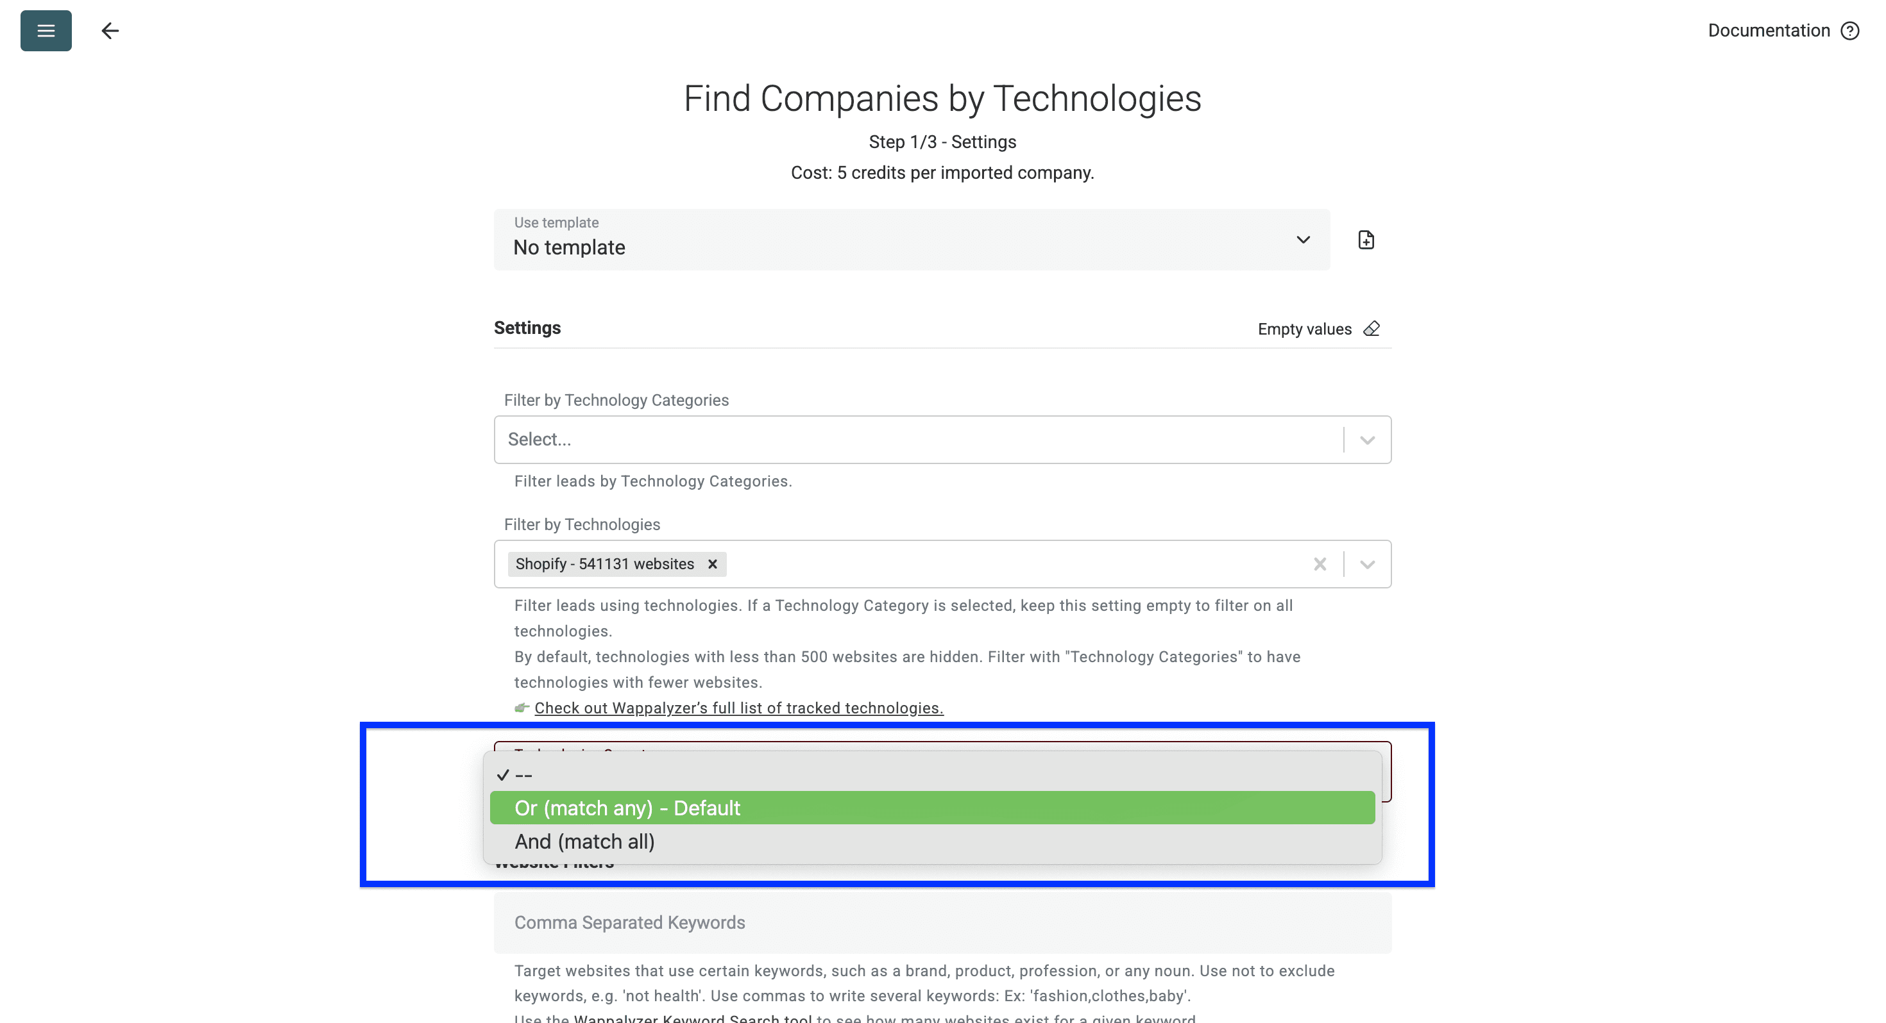Navigate back using the arrow icon
The image size is (1886, 1023).
(x=110, y=30)
